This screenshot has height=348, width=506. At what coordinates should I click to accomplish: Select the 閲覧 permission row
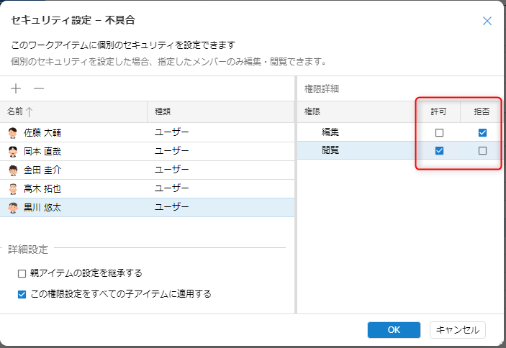point(331,151)
